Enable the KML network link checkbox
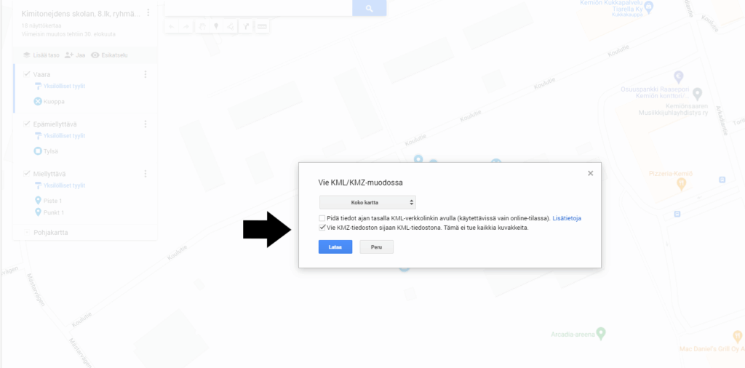 (x=322, y=218)
